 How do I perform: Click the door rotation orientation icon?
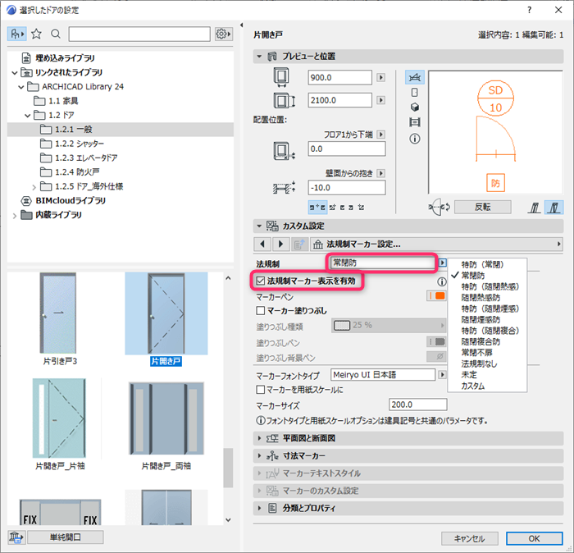(x=439, y=208)
